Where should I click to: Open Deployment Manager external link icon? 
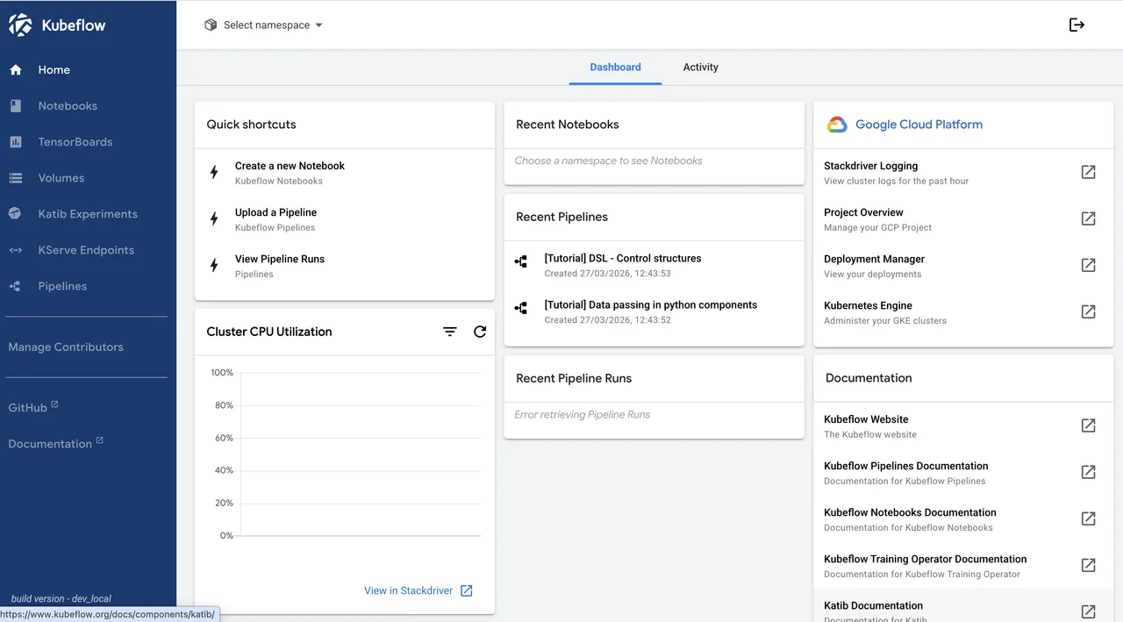click(1089, 265)
